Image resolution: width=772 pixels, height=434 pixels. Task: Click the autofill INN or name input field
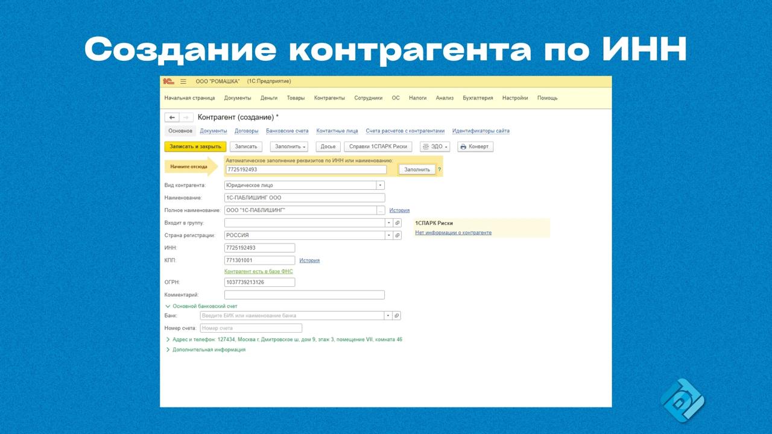306,170
